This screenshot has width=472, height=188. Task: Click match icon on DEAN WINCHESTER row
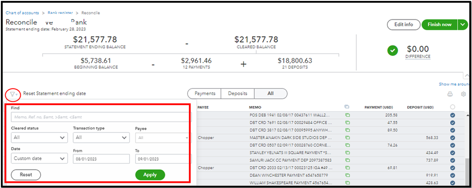pyautogui.click(x=347, y=175)
